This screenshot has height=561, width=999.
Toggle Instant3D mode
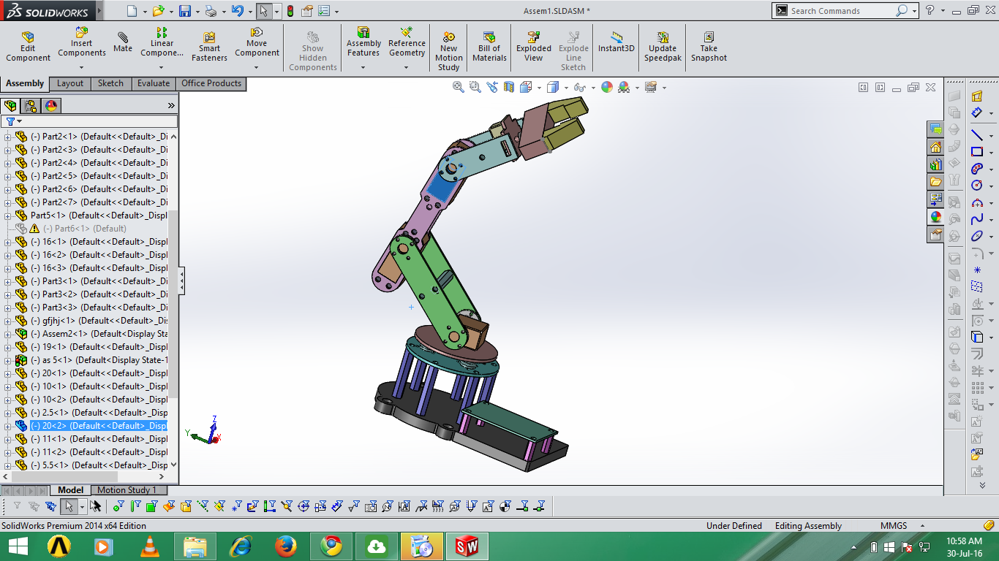(x=617, y=42)
